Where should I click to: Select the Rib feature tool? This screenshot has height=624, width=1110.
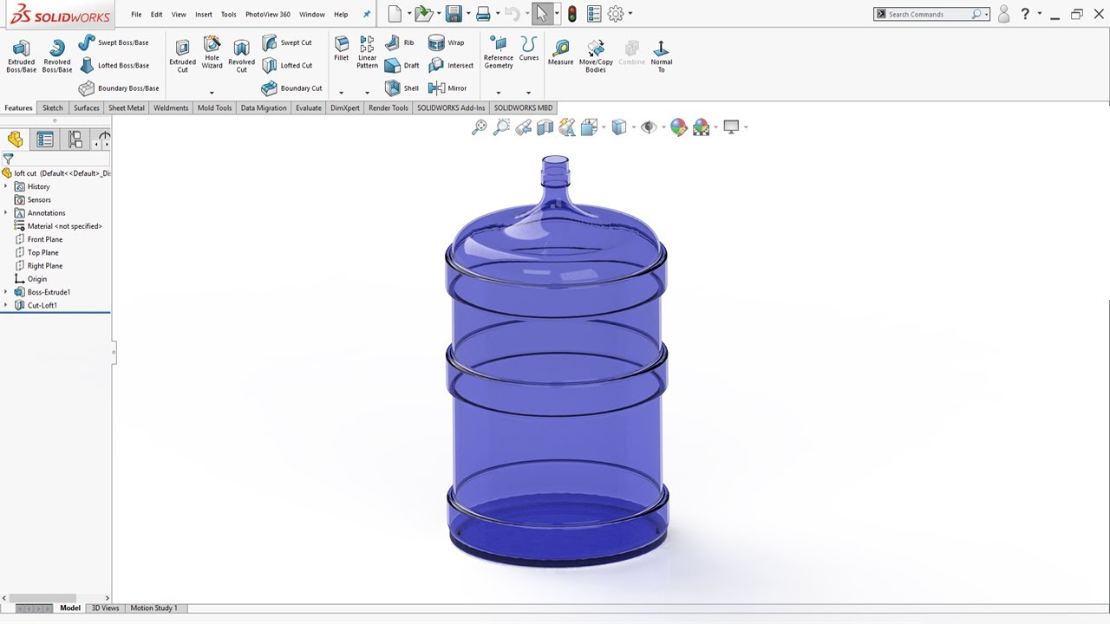tap(400, 42)
